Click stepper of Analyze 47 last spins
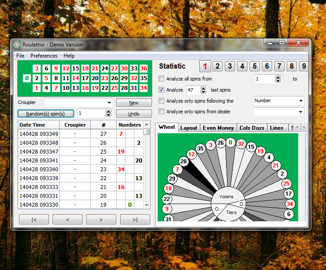This screenshot has width=326, height=270. pyautogui.click(x=203, y=90)
